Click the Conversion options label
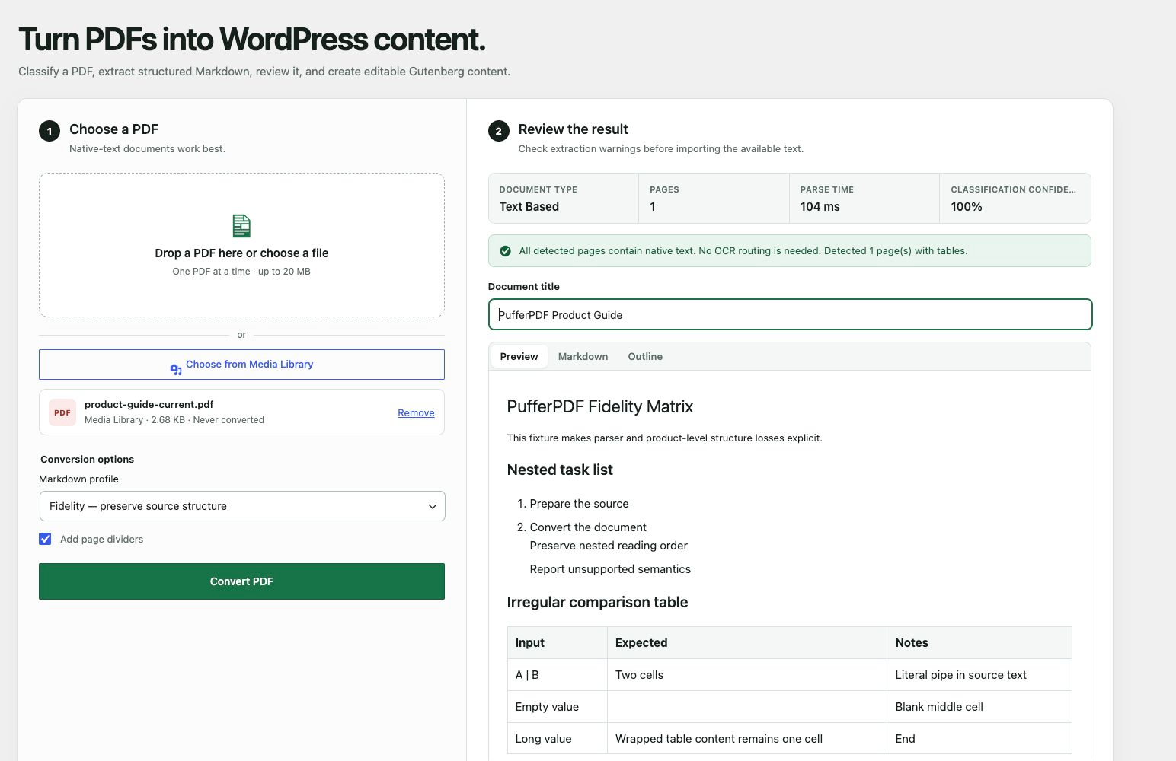 (87, 459)
